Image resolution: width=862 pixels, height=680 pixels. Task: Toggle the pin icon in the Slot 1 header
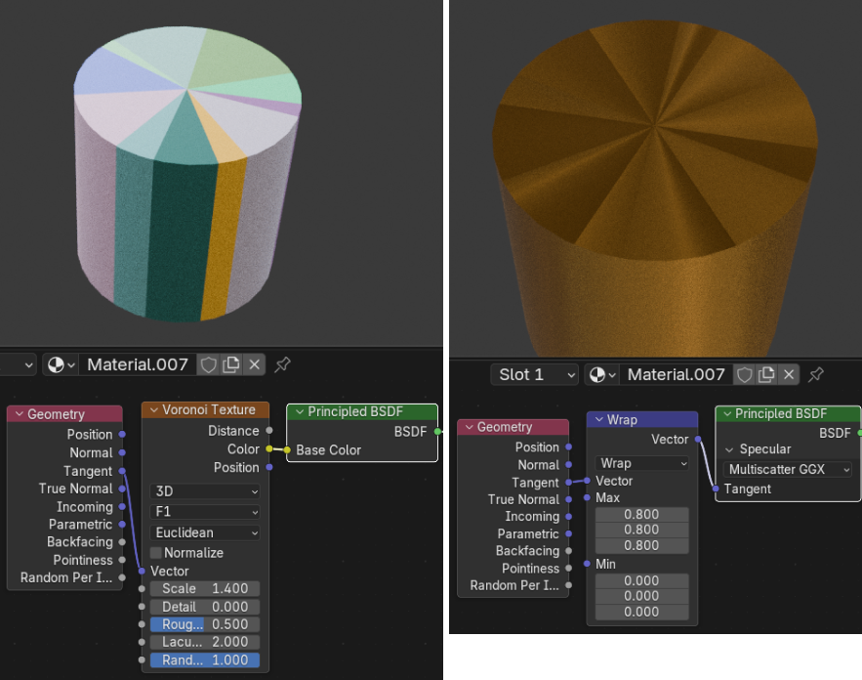[817, 375]
